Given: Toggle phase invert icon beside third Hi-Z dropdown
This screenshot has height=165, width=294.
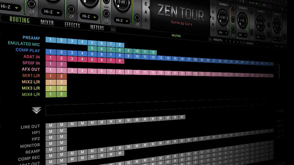Looking at the screenshot, I should (x=106, y=21).
